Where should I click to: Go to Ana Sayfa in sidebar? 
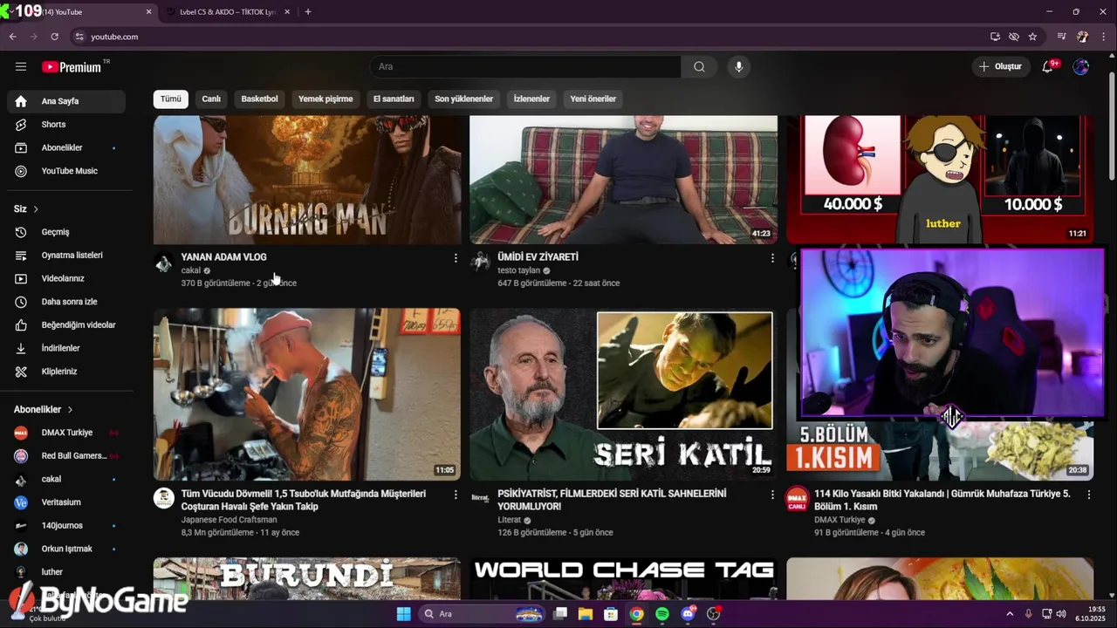click(x=66, y=101)
